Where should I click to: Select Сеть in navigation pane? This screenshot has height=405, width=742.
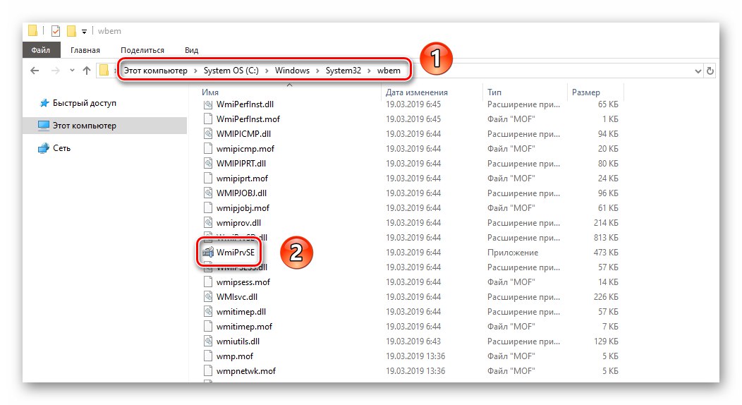pyautogui.click(x=61, y=148)
